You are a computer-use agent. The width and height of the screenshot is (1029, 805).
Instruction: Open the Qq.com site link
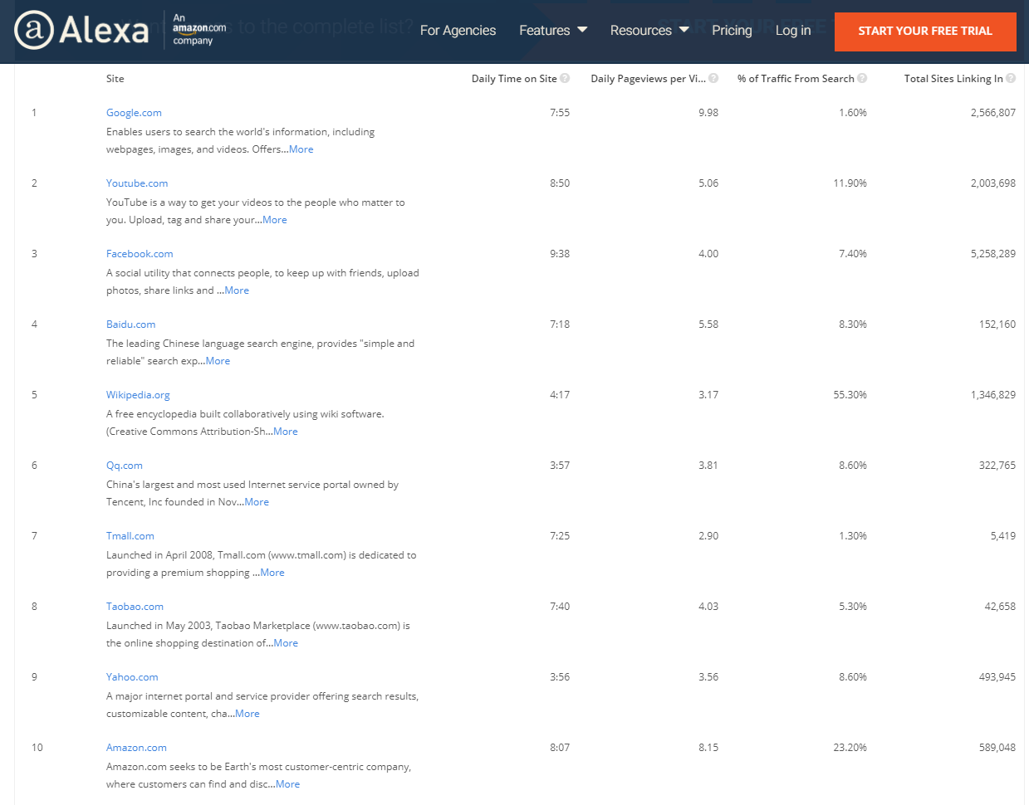(125, 466)
